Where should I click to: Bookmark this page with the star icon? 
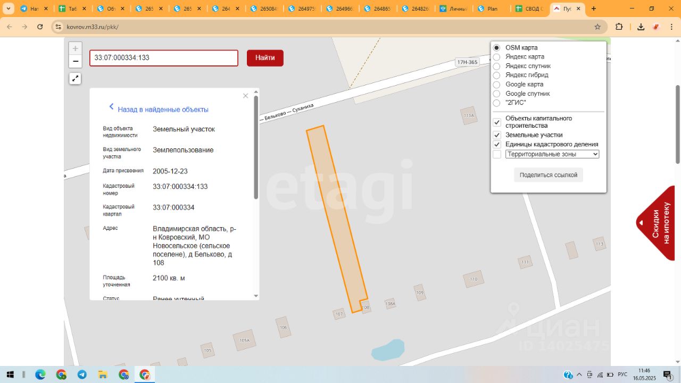pos(597,27)
